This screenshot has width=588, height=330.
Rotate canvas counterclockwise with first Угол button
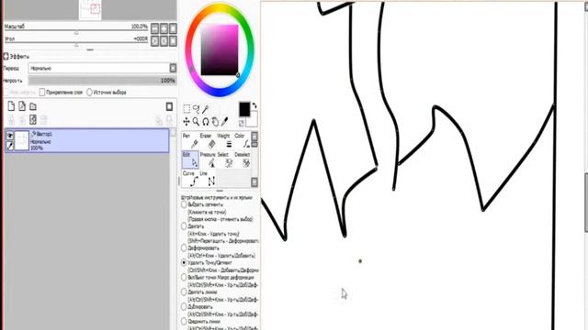(155, 40)
